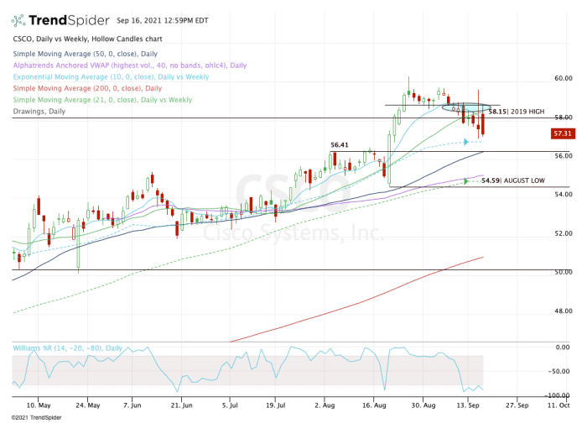Select the Exponential Moving Average (10) legend
This screenshot has width=587, height=423.
pos(111,77)
